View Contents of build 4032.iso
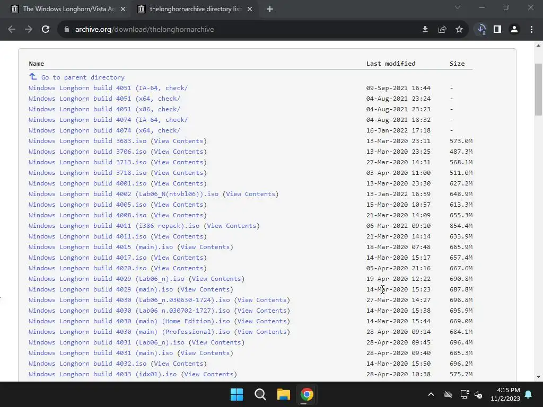543x407 pixels. [179, 364]
